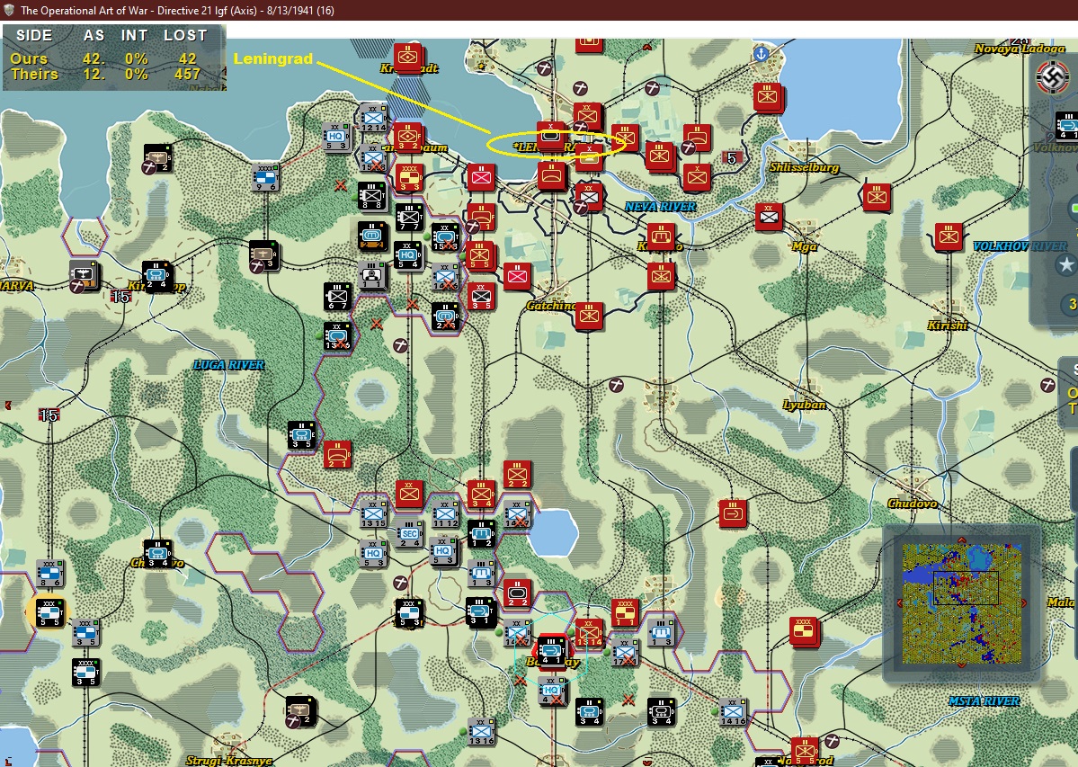Pick the black regiment rated 6-7

click(x=337, y=296)
